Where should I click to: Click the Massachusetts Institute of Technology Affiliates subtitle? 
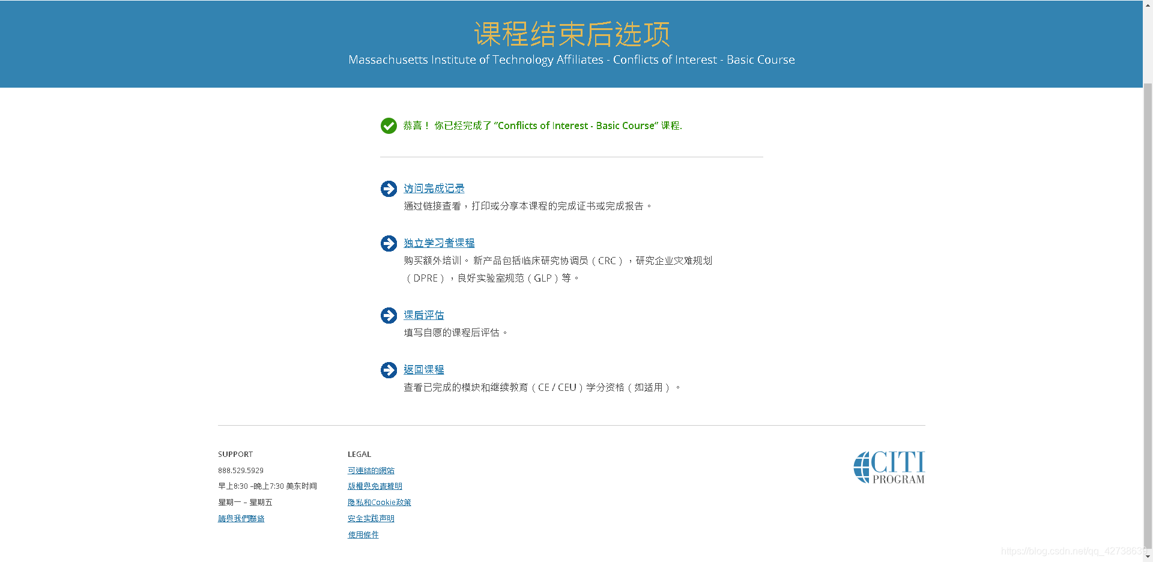[x=572, y=59]
